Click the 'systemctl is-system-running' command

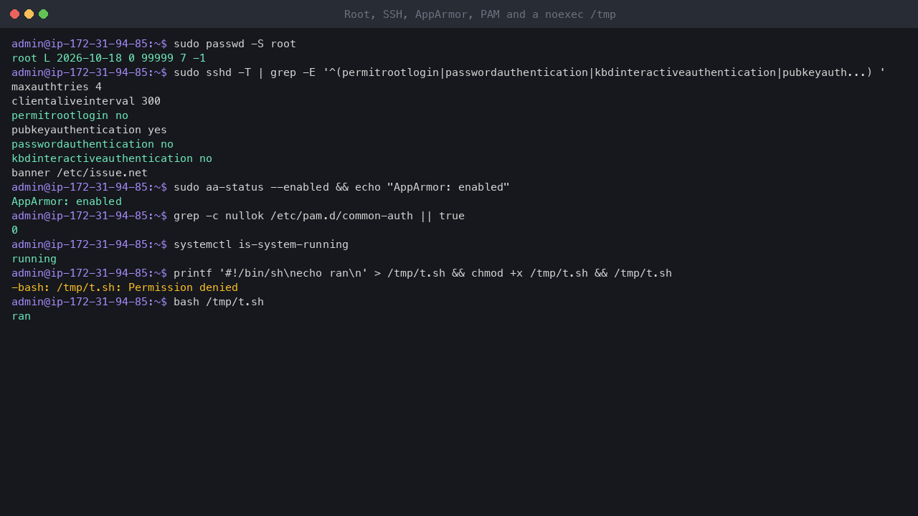coord(261,244)
